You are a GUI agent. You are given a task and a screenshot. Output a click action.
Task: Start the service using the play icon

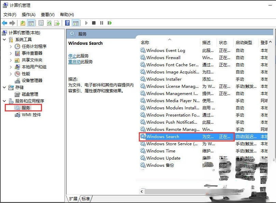click(x=86, y=23)
